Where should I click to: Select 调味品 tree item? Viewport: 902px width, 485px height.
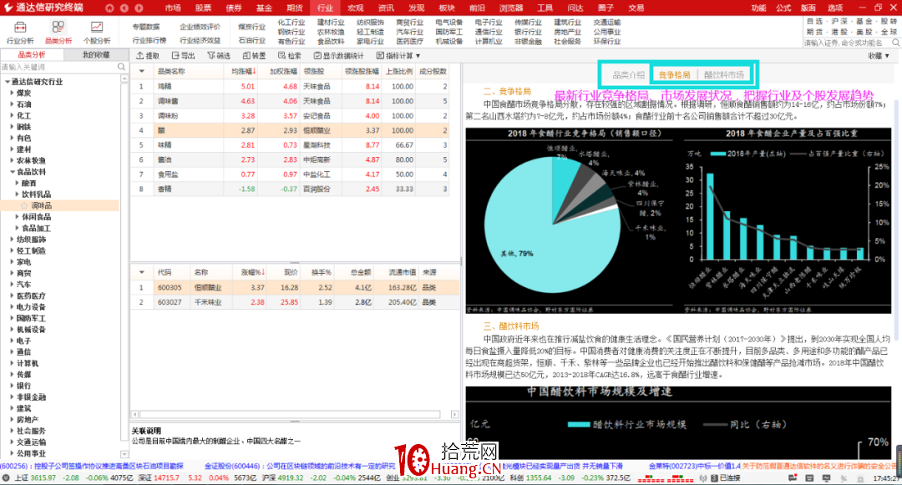coord(42,205)
